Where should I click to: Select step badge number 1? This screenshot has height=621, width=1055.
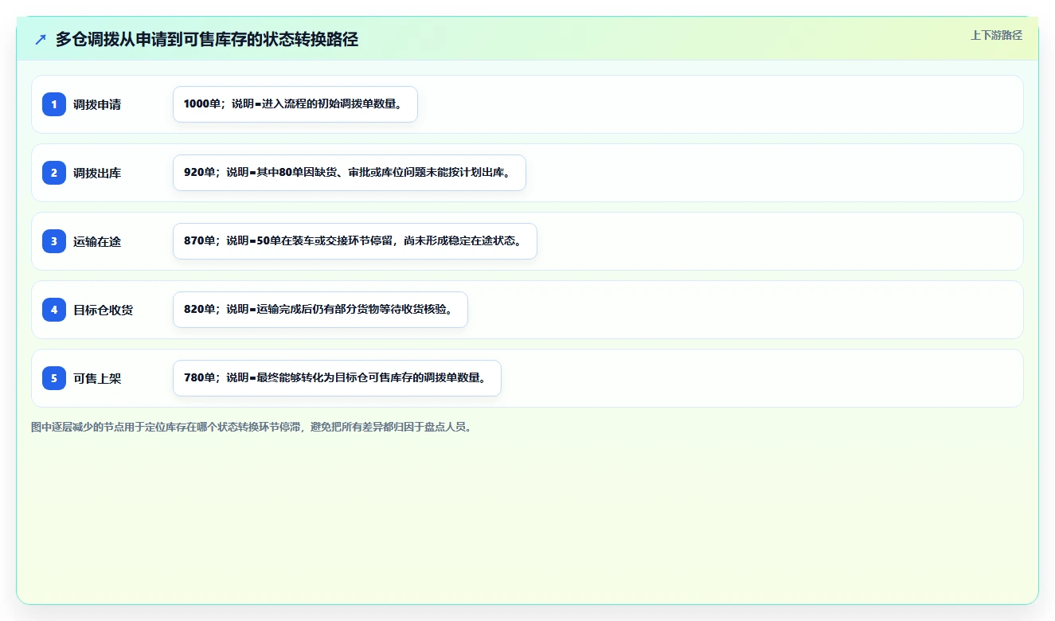click(54, 104)
